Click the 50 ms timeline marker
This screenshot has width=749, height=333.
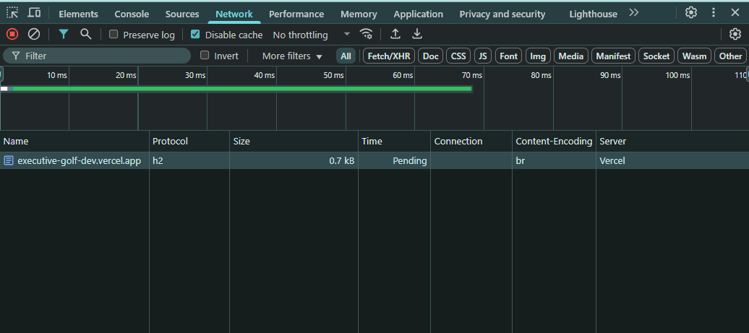(333, 75)
